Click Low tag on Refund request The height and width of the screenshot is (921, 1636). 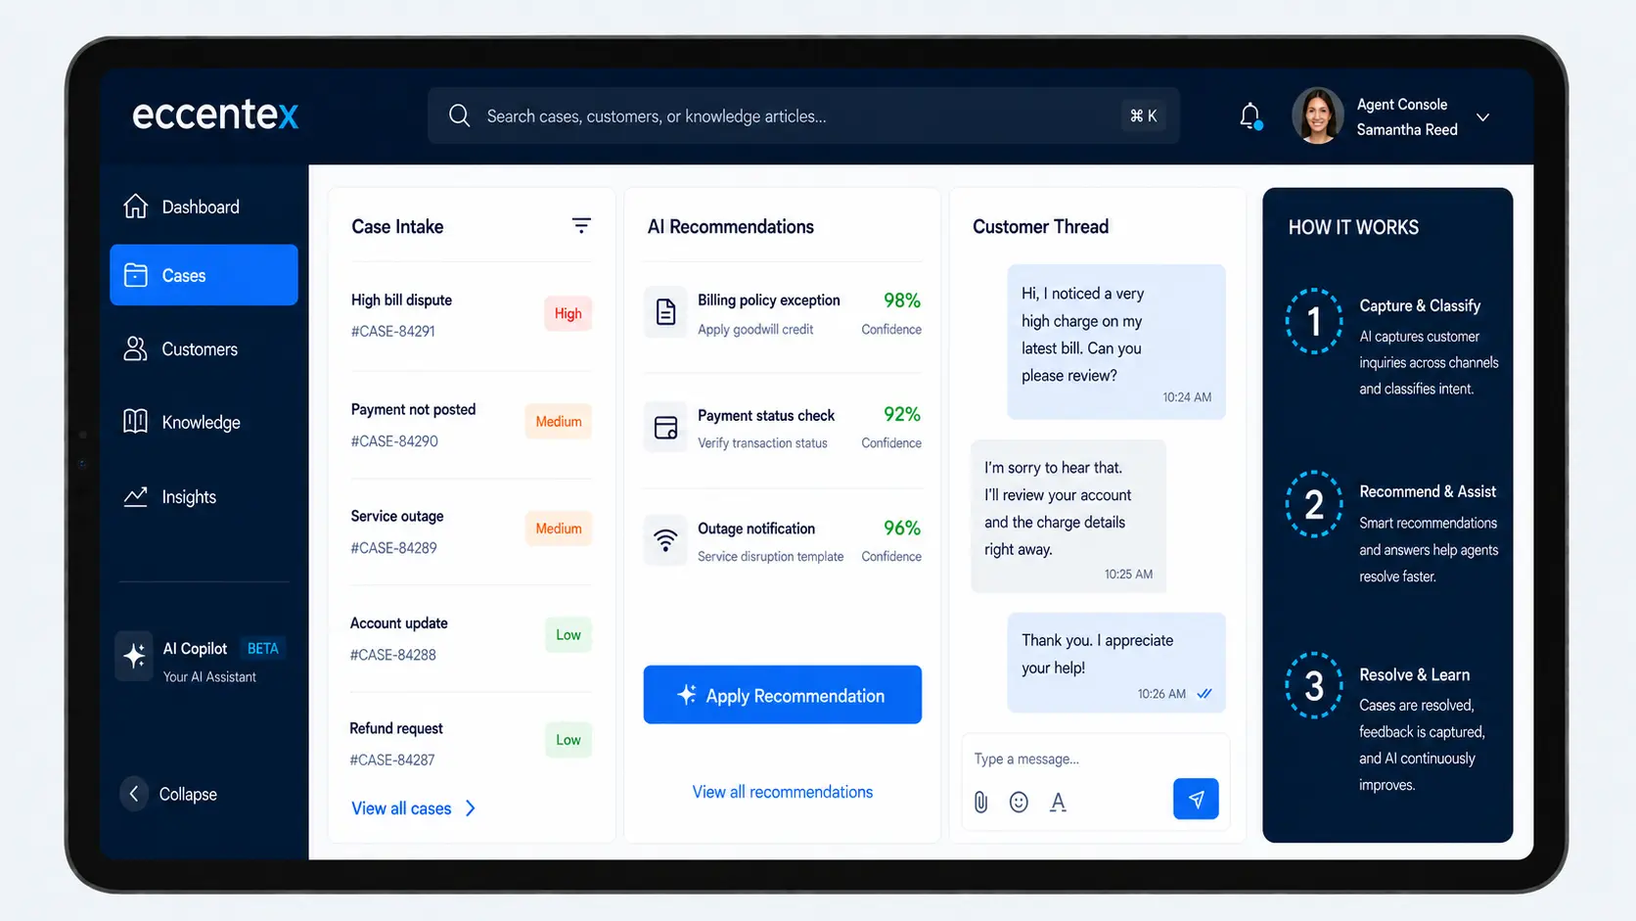[x=568, y=740]
